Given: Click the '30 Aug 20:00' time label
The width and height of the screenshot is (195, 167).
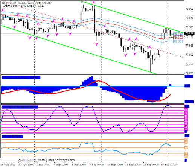Looking at the screenshot, I should [26, 165].
